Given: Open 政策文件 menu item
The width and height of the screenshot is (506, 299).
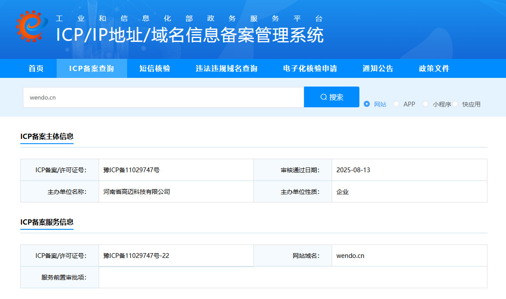Looking at the screenshot, I should 434,68.
